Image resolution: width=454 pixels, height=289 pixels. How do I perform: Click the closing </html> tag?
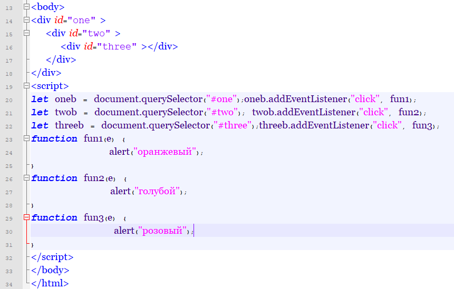tap(50, 284)
